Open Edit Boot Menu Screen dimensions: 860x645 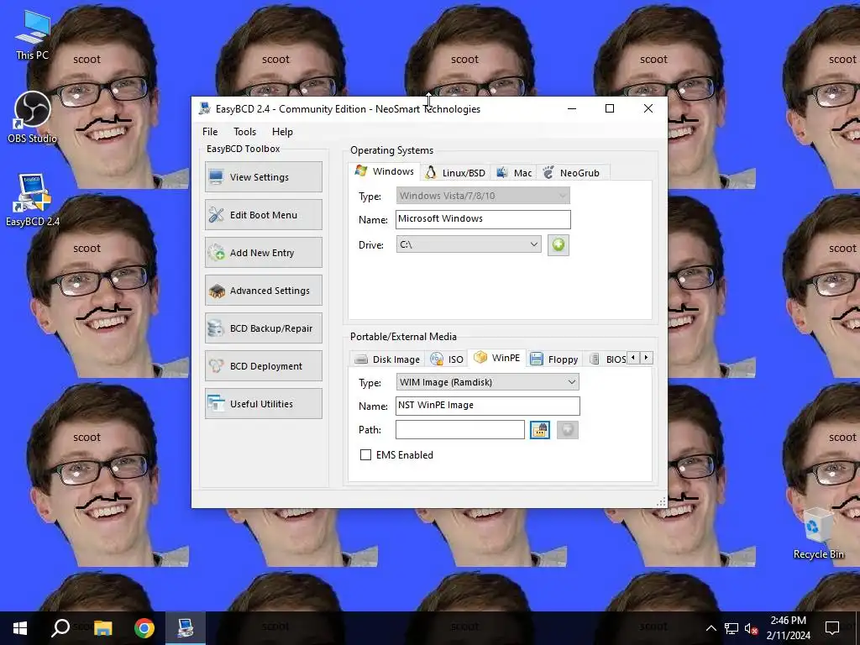click(x=263, y=214)
